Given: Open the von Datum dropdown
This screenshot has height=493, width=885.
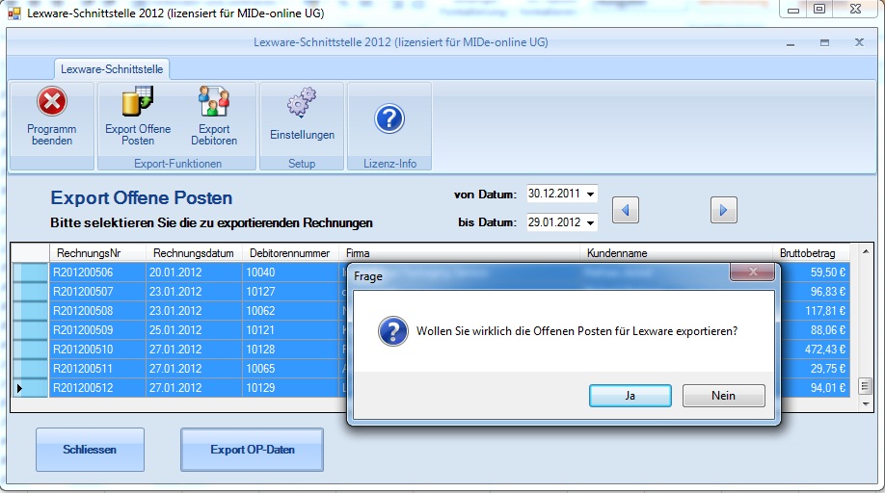Looking at the screenshot, I should (x=590, y=194).
